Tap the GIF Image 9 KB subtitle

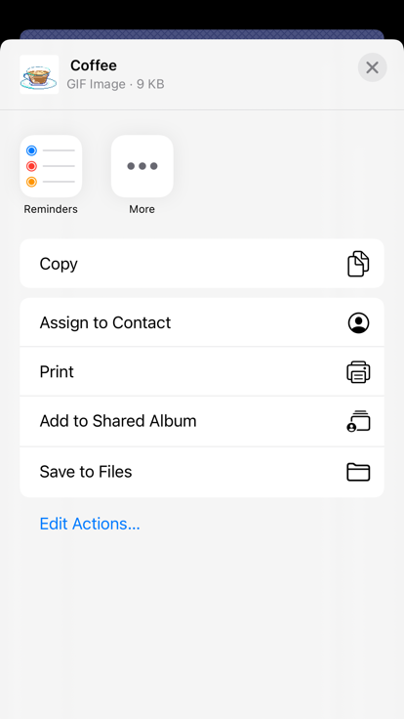115,84
